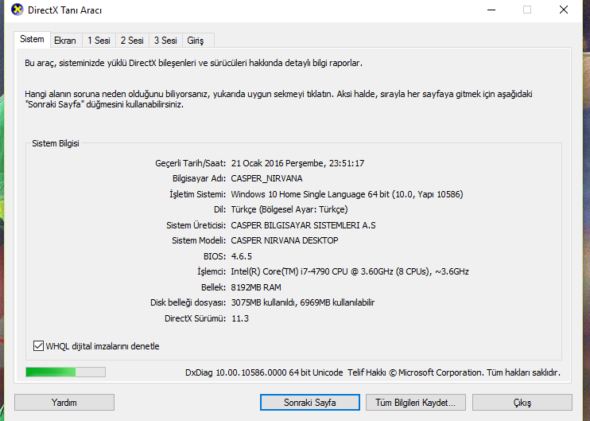Go to the 3 Sesi tab

tap(165, 41)
